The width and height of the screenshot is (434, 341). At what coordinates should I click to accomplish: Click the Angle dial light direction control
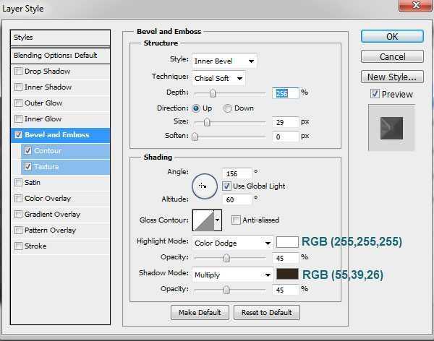(x=204, y=186)
